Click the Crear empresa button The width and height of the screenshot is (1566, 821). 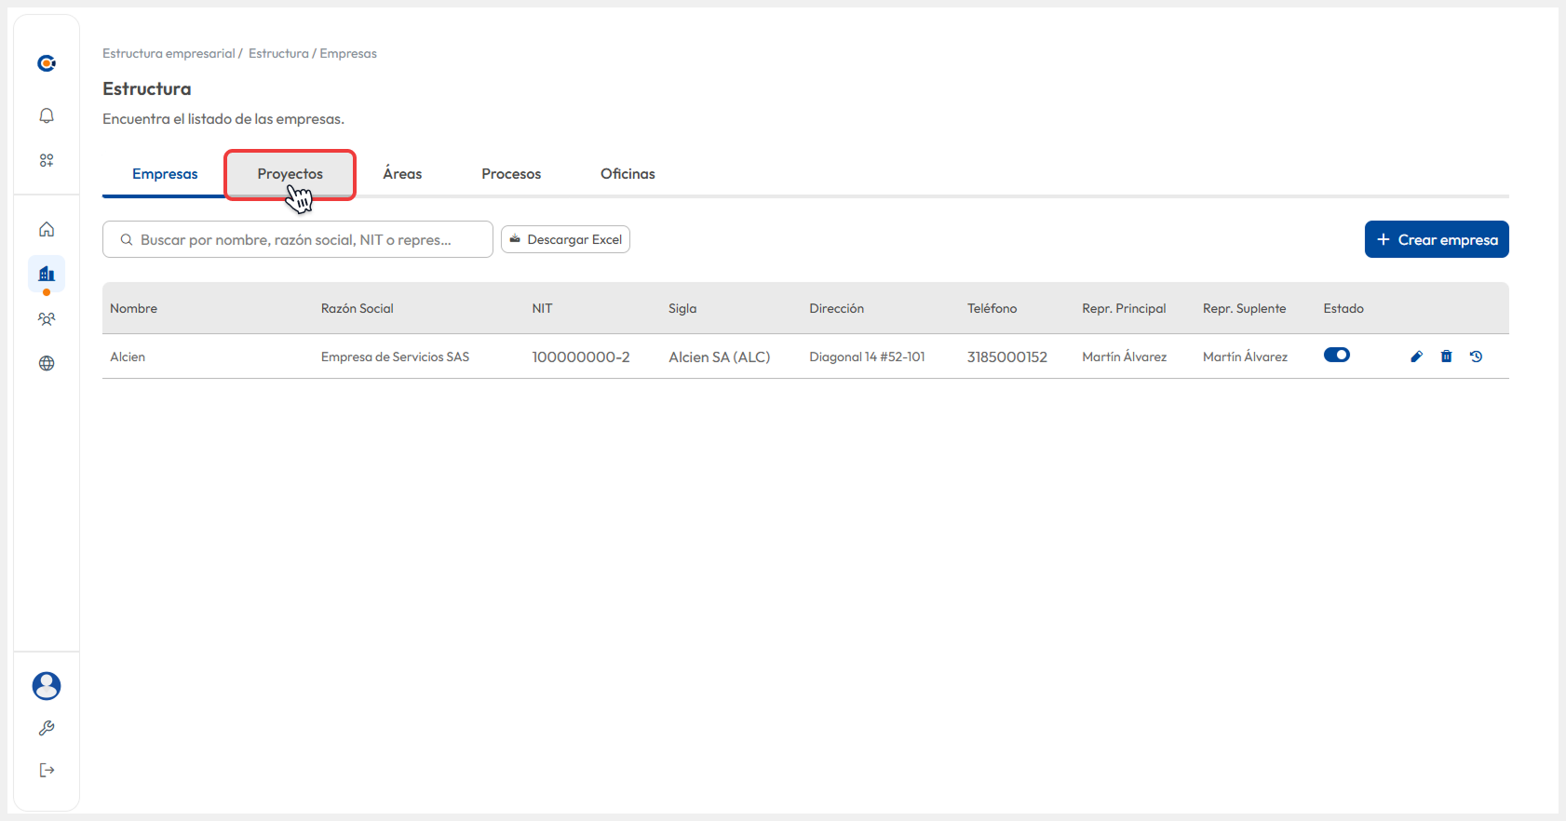1436,239
